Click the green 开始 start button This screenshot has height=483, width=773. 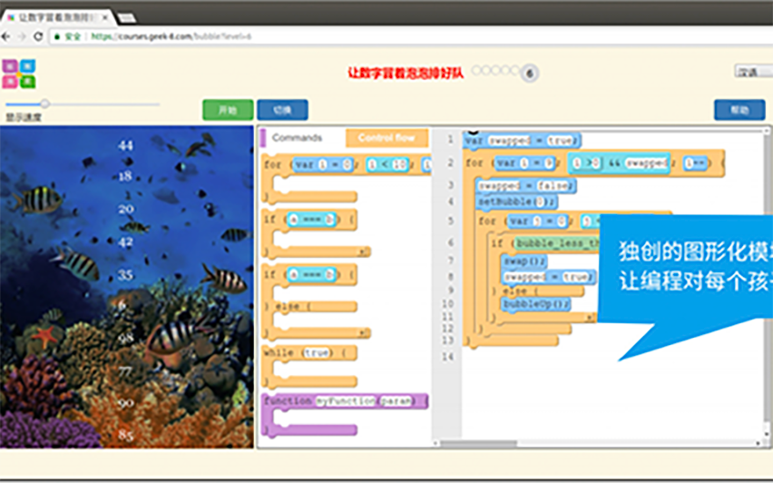(x=228, y=110)
